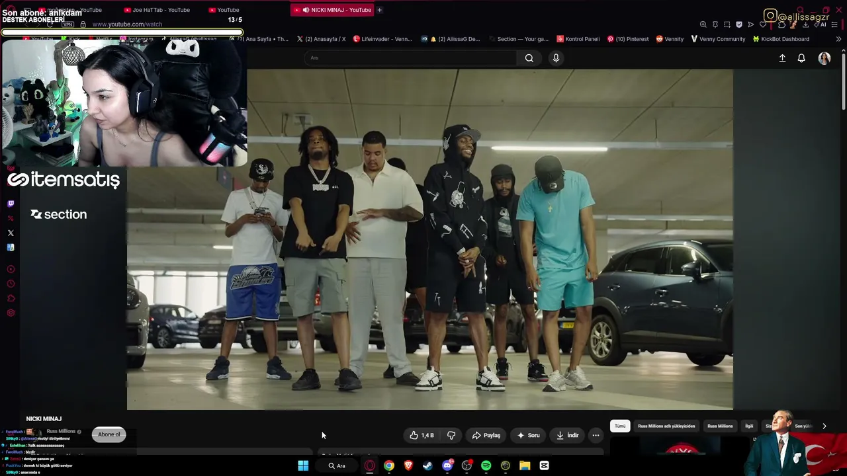Open CapCut from the taskbar
Image resolution: width=847 pixels, height=476 pixels.
coord(544,465)
